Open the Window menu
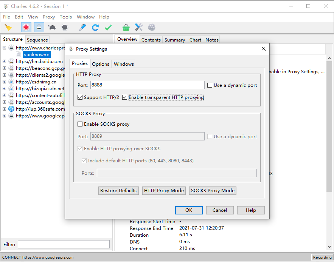Image resolution: width=334 pixels, height=262 pixels. tap(85, 17)
